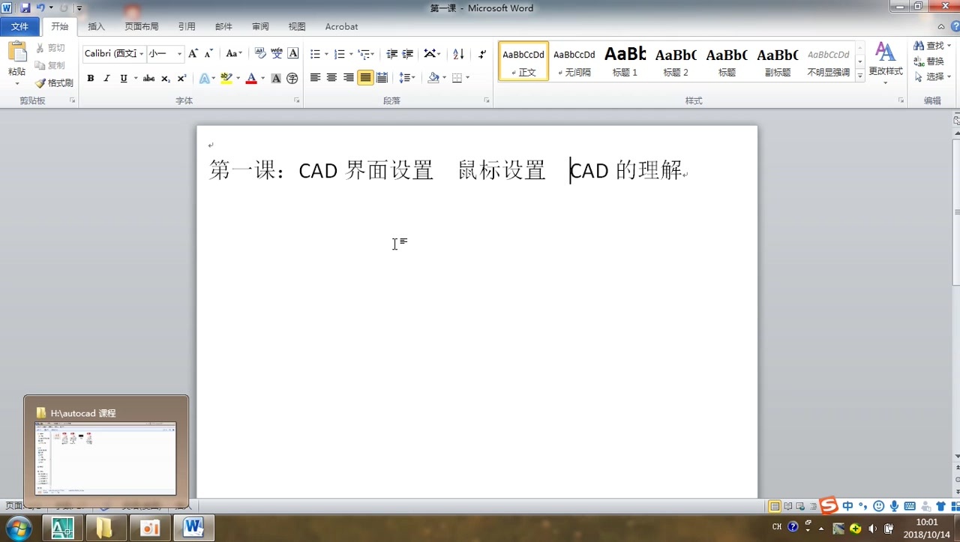Toggle Italic formatting
The image size is (960, 542).
click(x=106, y=78)
